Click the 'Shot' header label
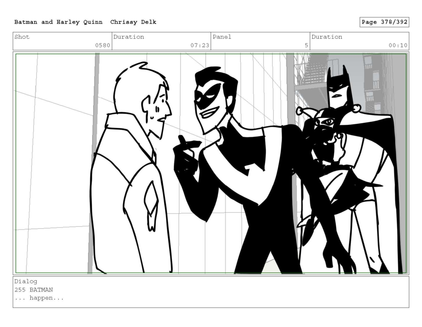The width and height of the screenshot is (422, 327). 22,37
